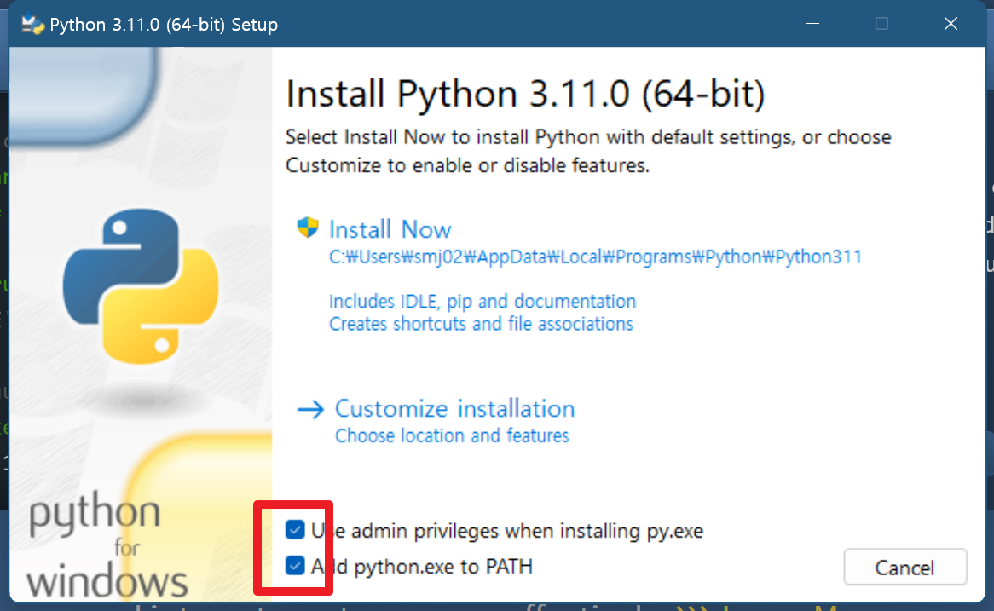
Task: Minimize the Python Setup window
Action: pyautogui.click(x=812, y=24)
